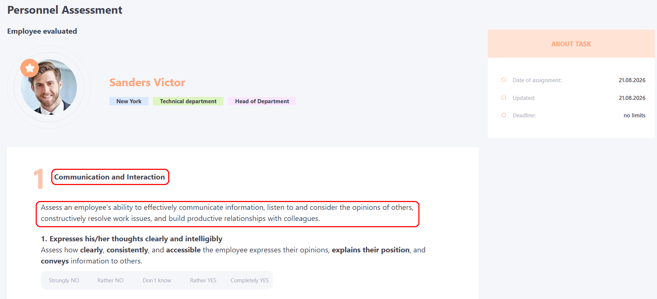Click the Date of assignment bullet circle
The image size is (657, 299).
tap(504, 80)
